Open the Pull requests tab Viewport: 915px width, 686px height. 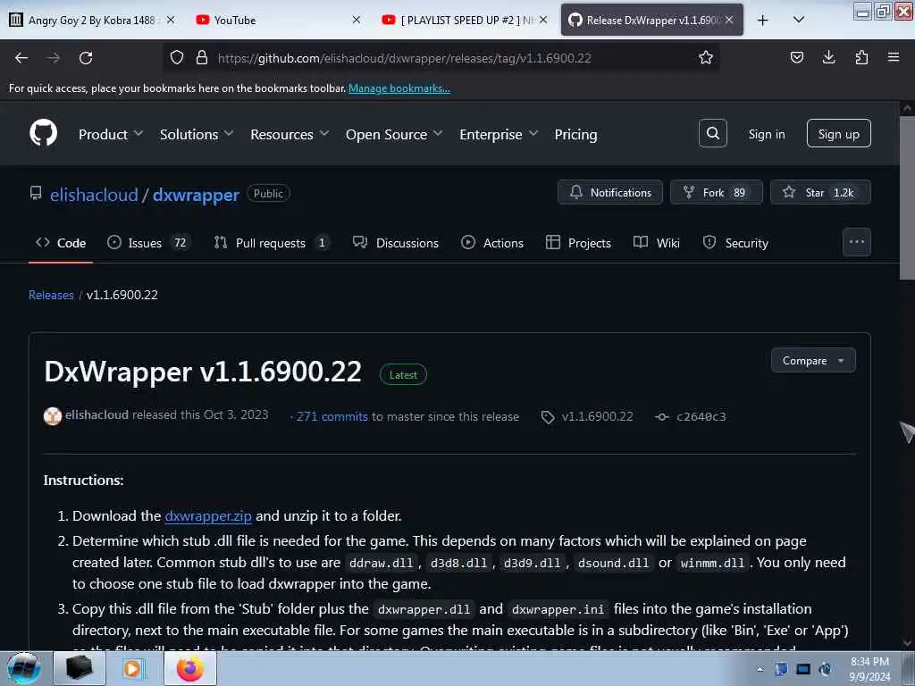[x=270, y=243]
